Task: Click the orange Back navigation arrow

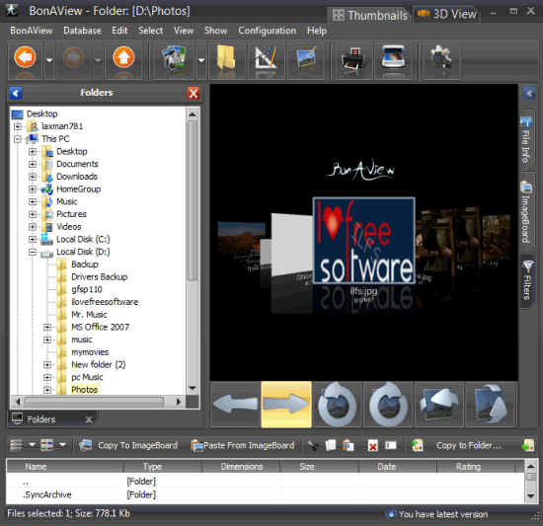Action: (25, 57)
